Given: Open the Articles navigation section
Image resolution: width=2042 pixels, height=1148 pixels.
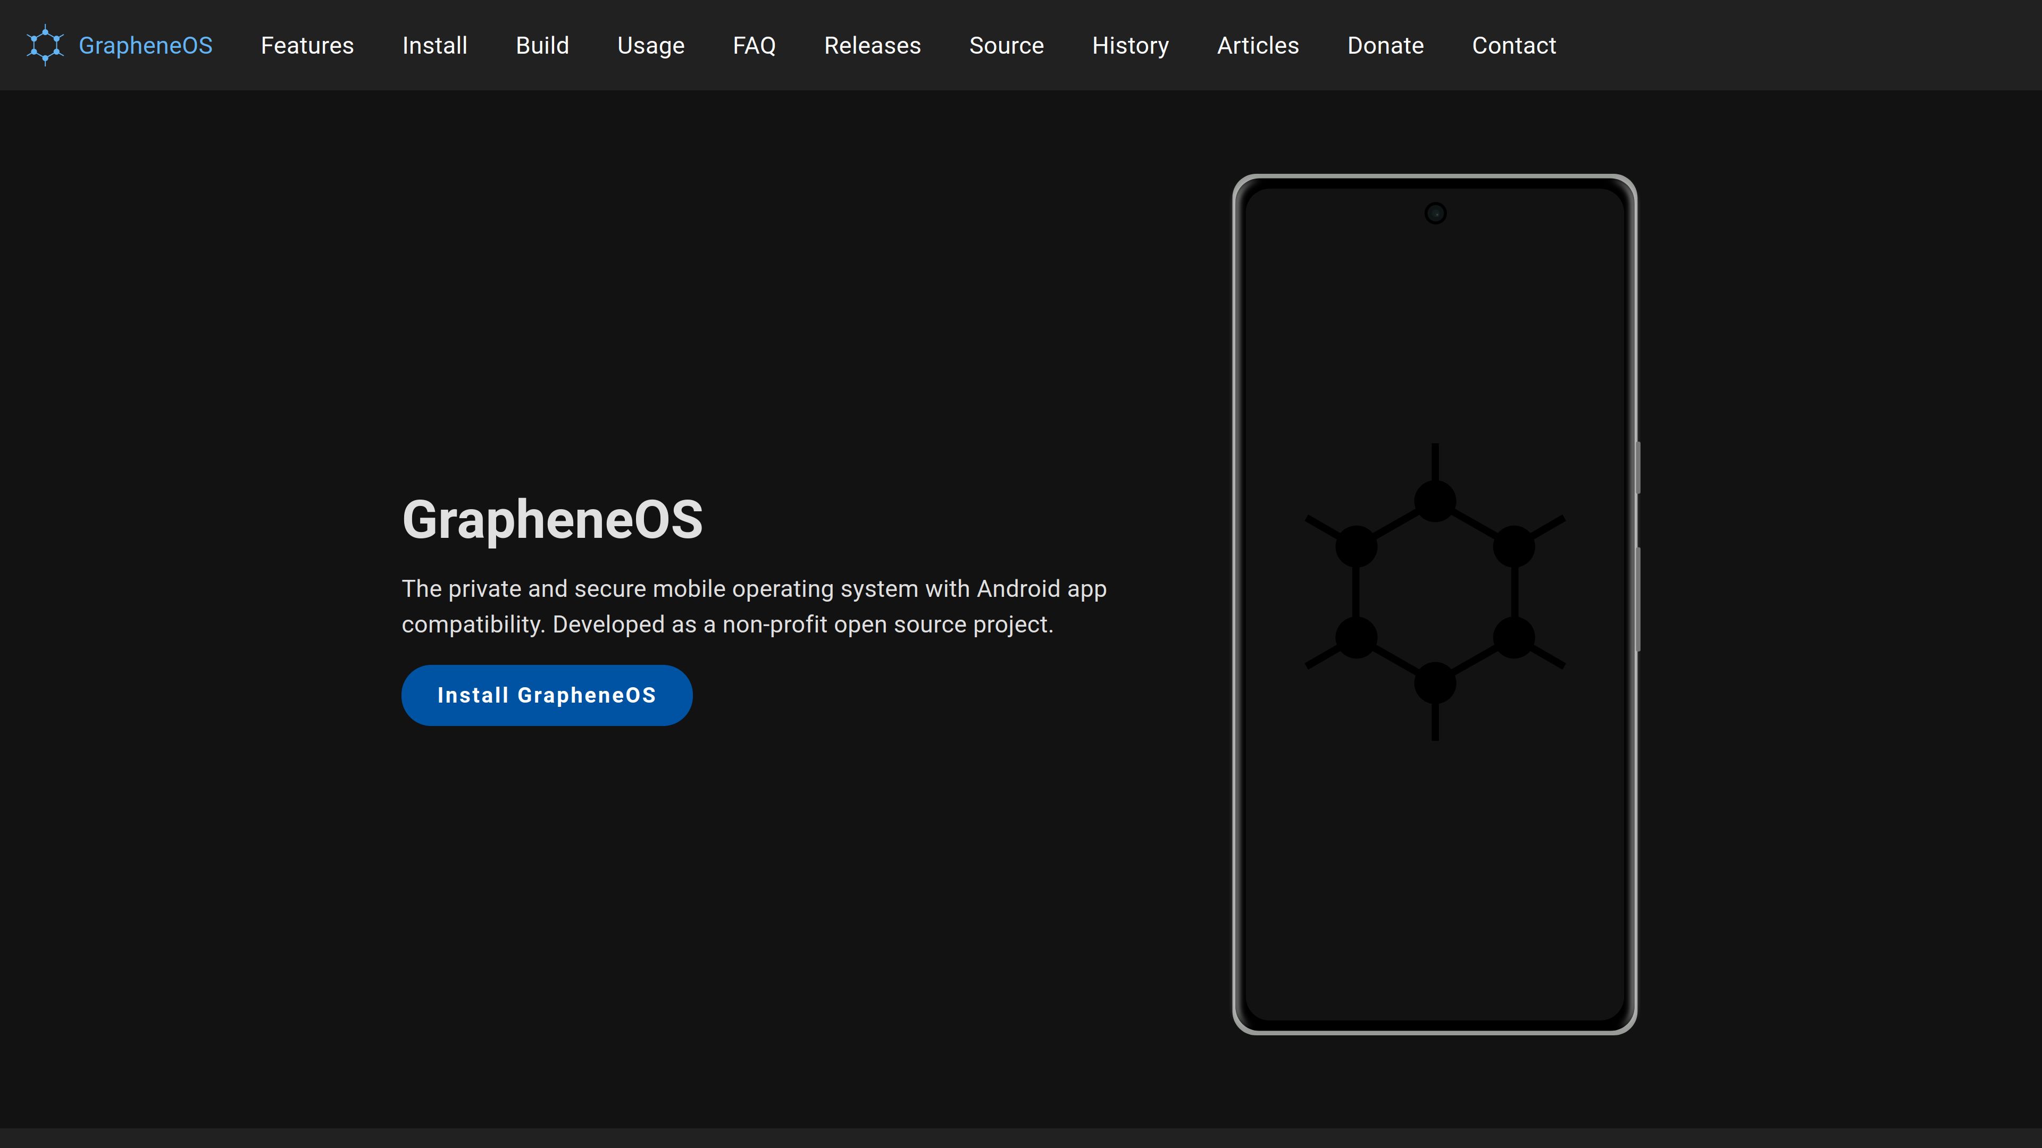Looking at the screenshot, I should (1258, 45).
